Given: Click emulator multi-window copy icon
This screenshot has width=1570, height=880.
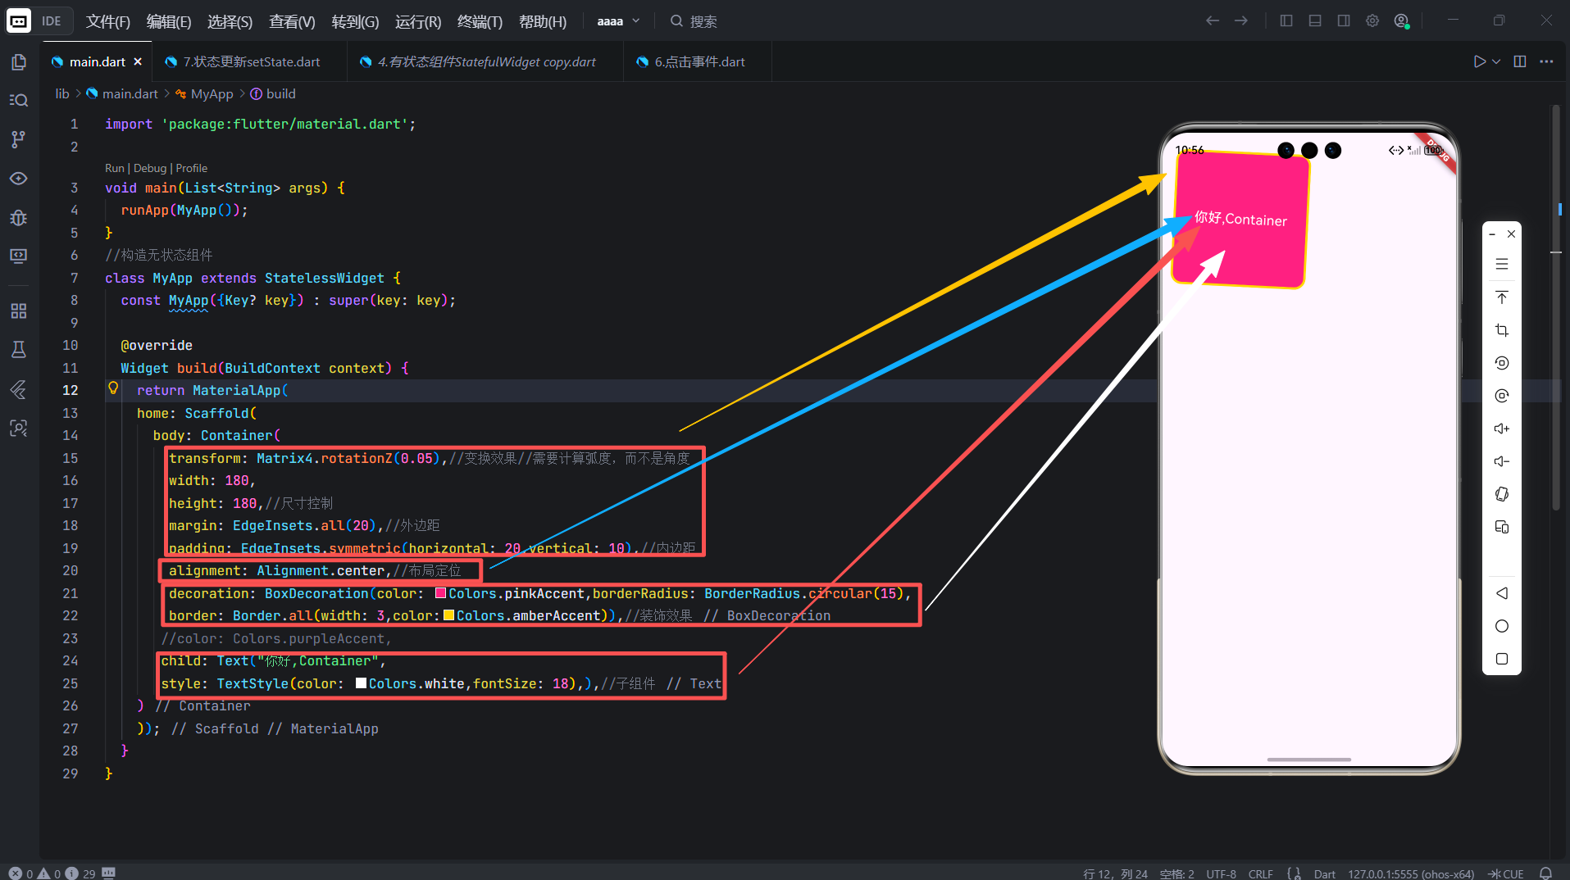Looking at the screenshot, I should point(1502,527).
